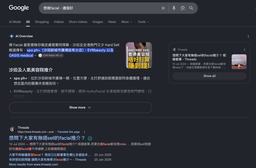256x168 pixels.
Task: Expand AI Overview with Show more
Action: click(x=80, y=108)
